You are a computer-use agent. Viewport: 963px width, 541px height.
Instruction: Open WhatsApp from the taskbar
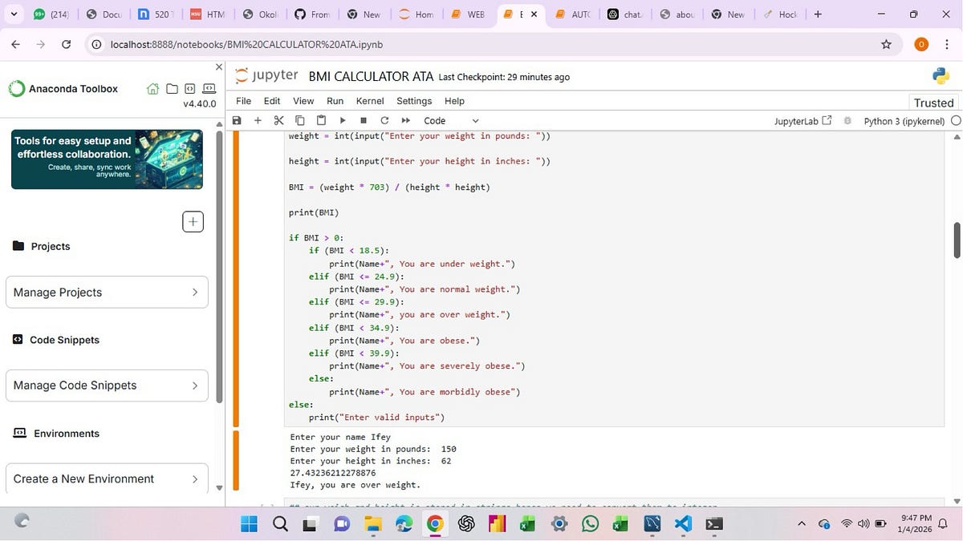tap(590, 524)
